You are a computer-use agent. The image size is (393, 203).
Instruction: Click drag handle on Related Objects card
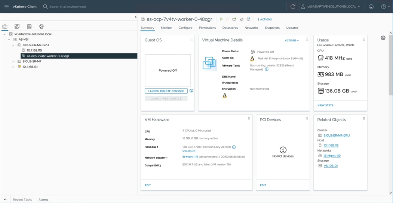click(x=364, y=119)
